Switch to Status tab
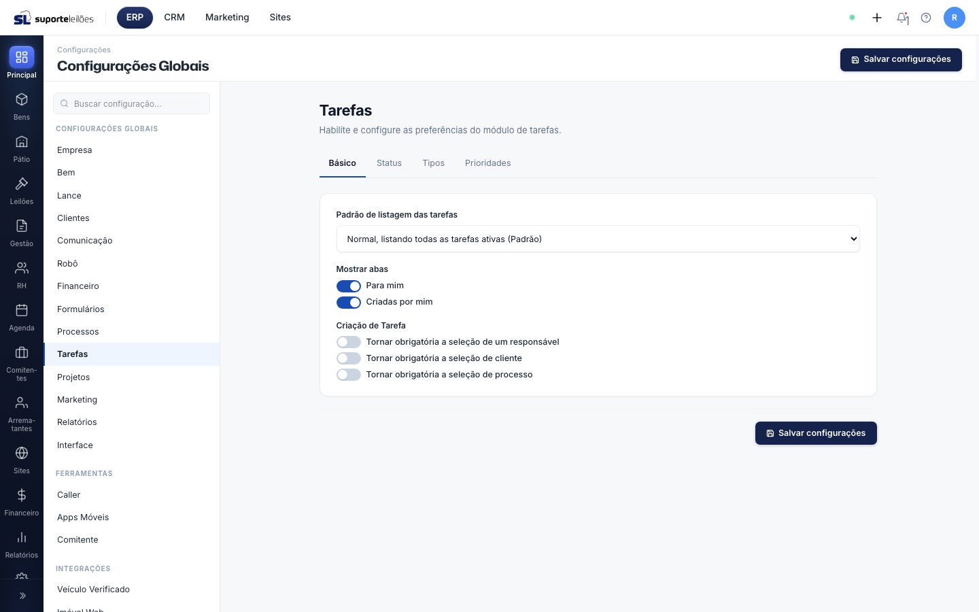The width and height of the screenshot is (979, 612). point(389,163)
